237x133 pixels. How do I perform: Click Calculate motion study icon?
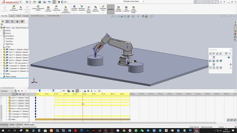(x=16, y=91)
